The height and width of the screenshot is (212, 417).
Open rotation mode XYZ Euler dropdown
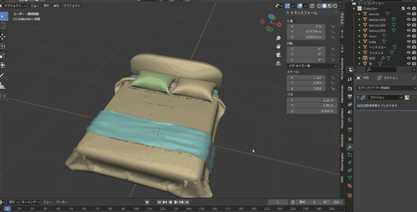tap(312, 66)
